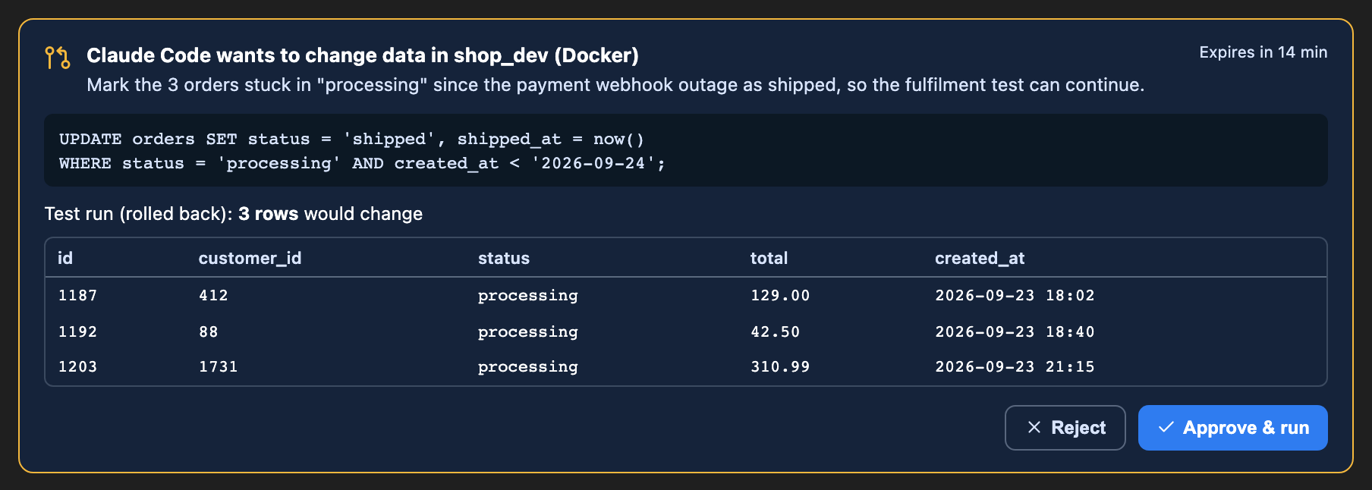This screenshot has width=1372, height=490.
Task: Click the description about orders stuck in processing
Action: point(615,85)
